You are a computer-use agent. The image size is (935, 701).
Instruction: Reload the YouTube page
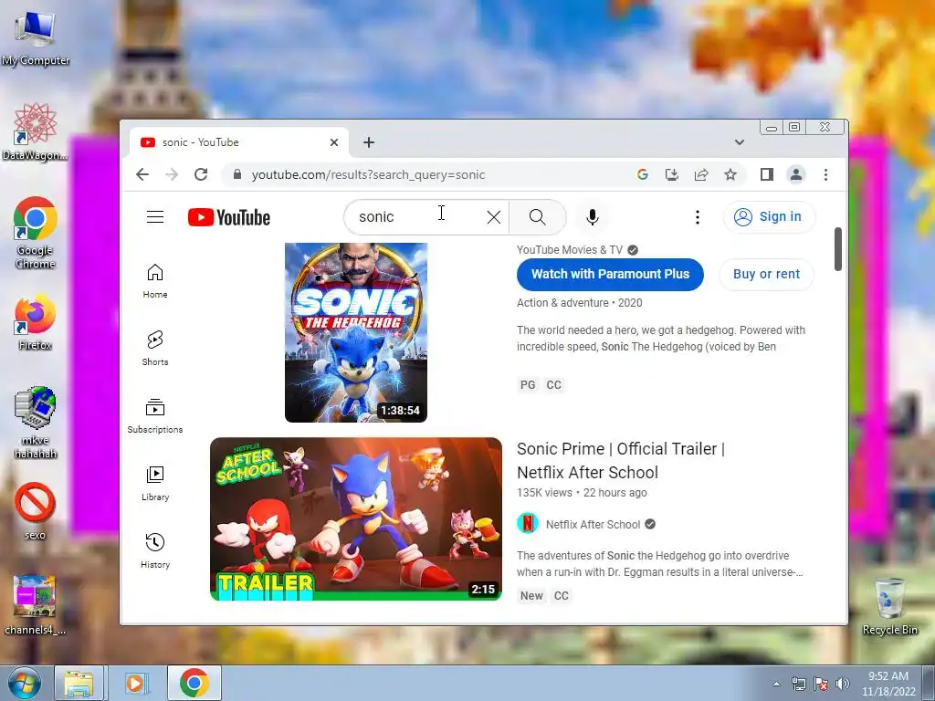coord(201,174)
